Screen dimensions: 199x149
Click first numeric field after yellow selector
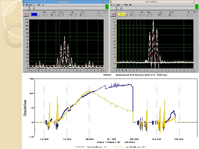click(x=133, y=15)
